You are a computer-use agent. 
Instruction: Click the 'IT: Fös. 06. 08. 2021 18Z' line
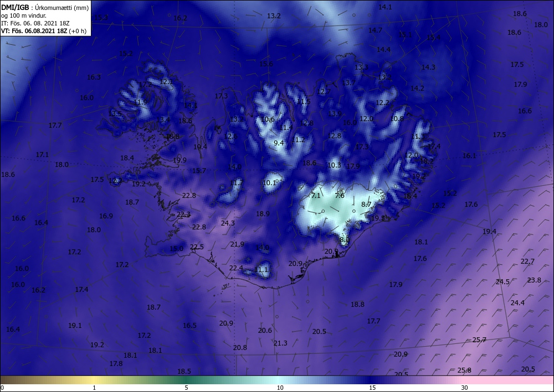tap(35, 23)
